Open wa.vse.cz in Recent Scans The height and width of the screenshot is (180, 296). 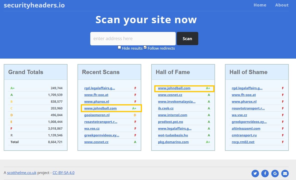92,129
